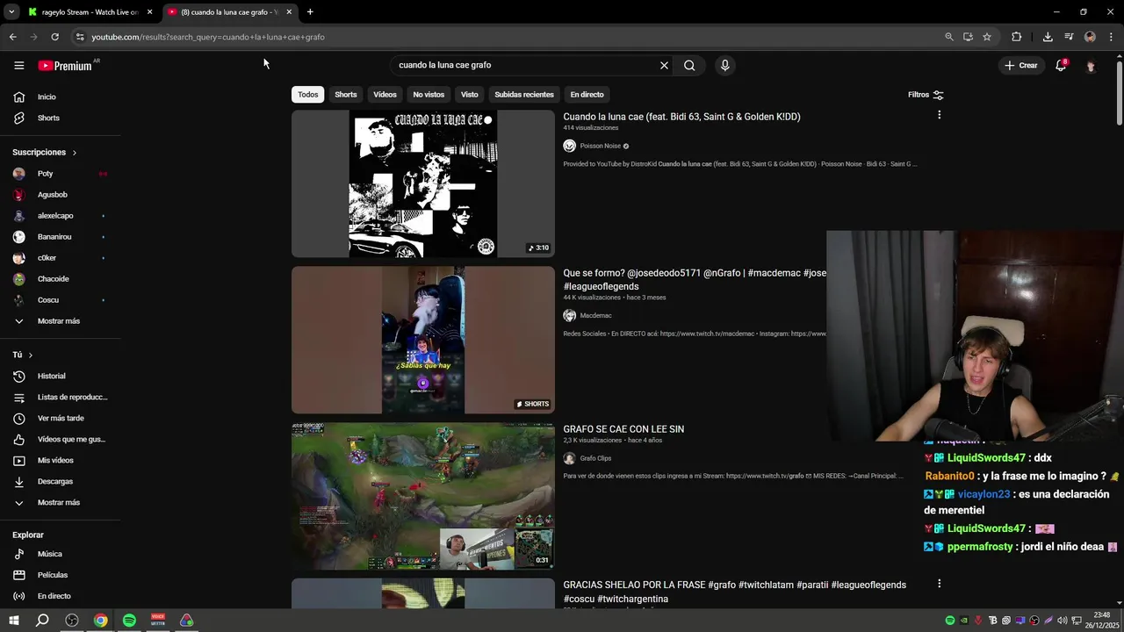This screenshot has height=632, width=1124.
Task: Open Chrome downloads icon
Action: point(1048,37)
